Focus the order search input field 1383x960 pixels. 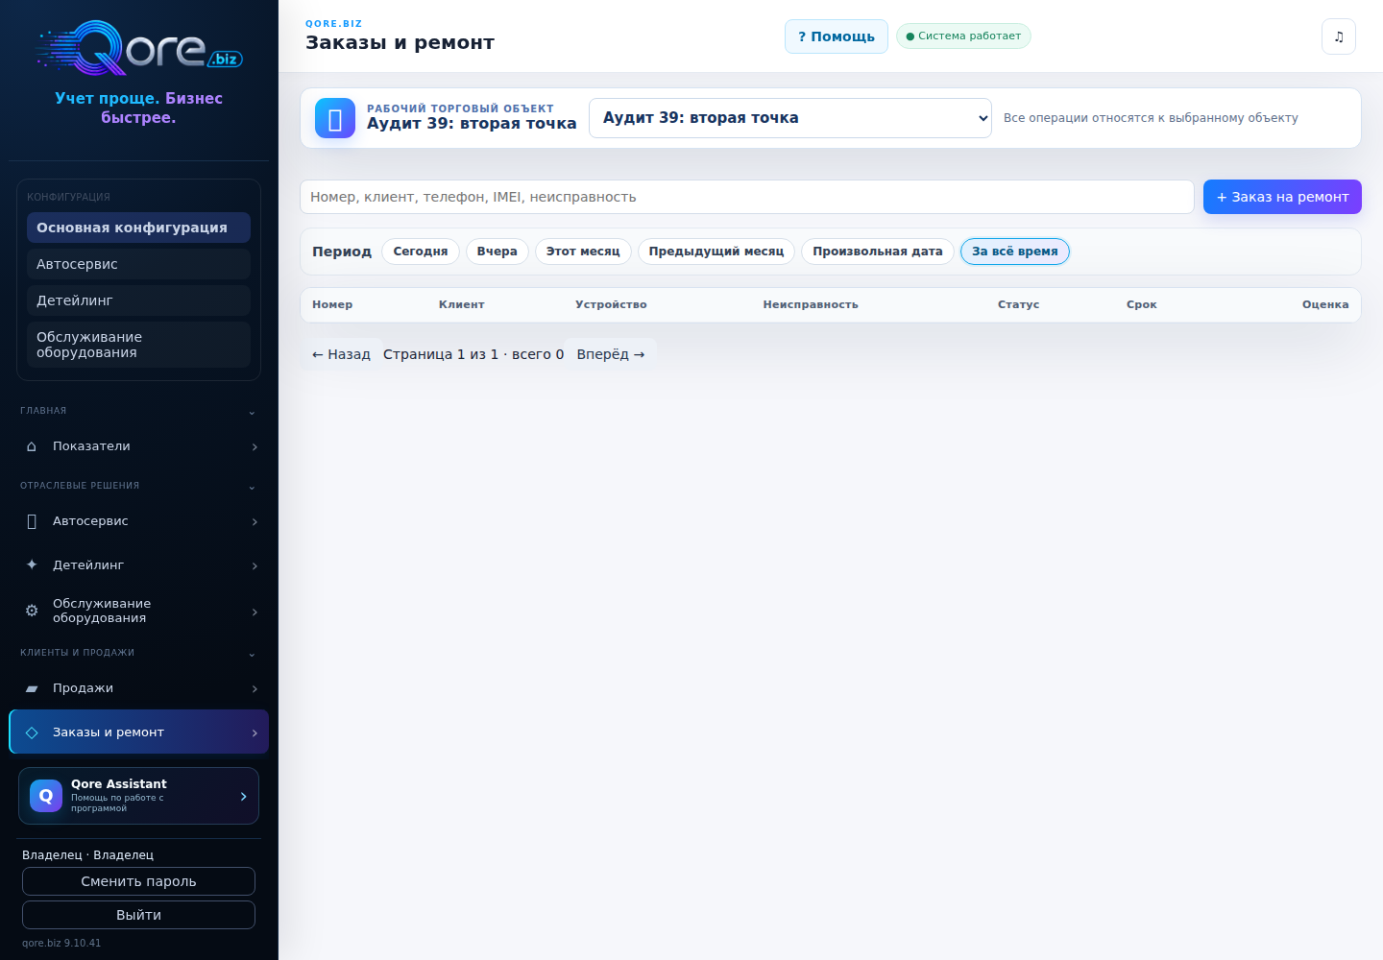click(x=747, y=197)
